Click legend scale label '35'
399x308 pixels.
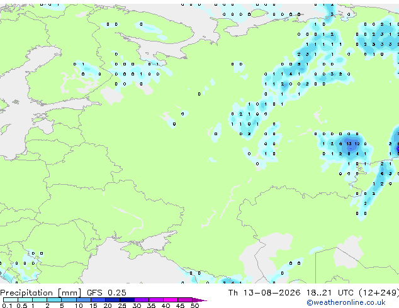(x=152, y=305)
